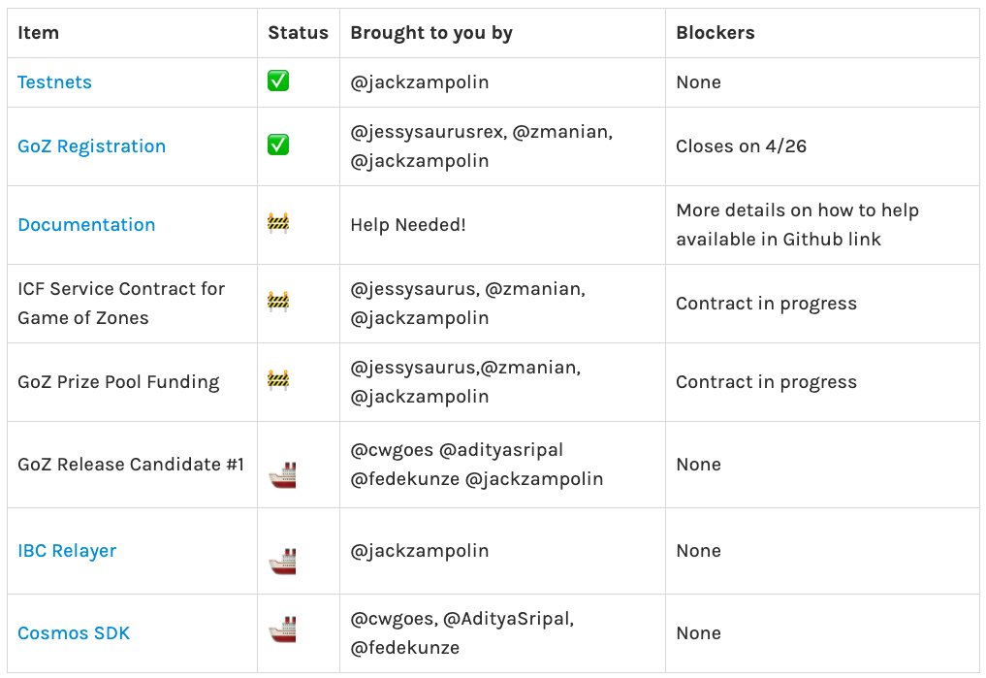
Task: Click construction icon in ICF Service Contract row
Action: click(x=278, y=303)
